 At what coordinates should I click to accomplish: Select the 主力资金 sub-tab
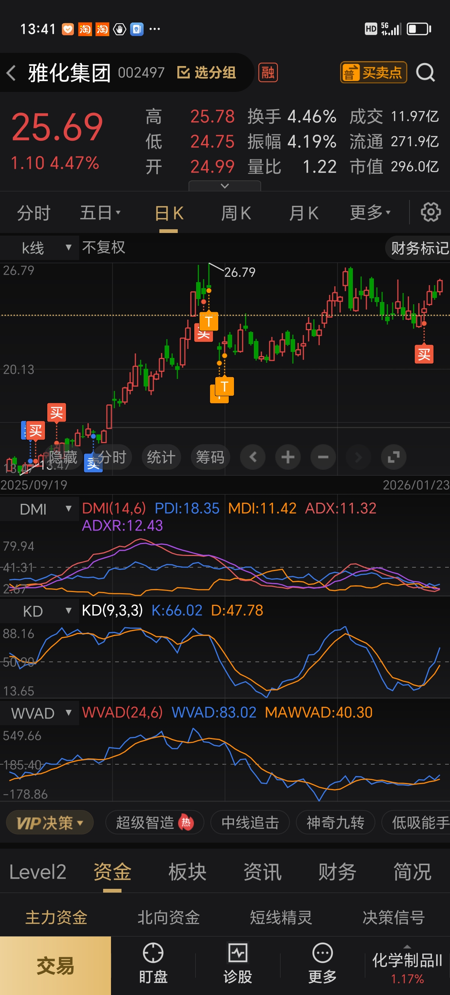click(56, 917)
